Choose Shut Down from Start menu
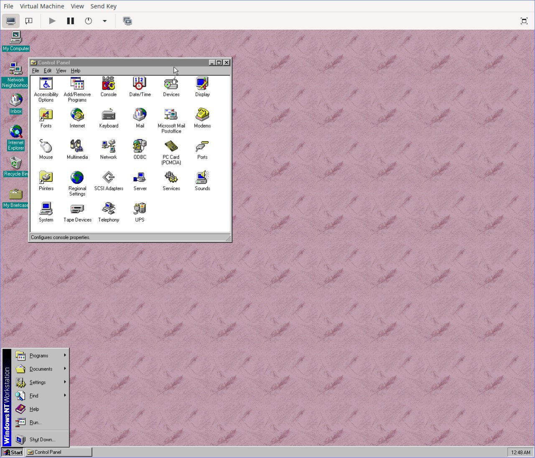Image resolution: width=535 pixels, height=458 pixels. (x=42, y=440)
